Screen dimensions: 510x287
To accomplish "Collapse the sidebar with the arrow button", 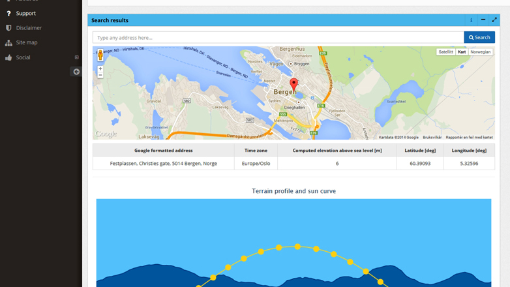I will 76,72.
